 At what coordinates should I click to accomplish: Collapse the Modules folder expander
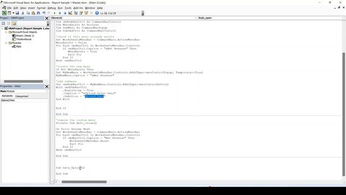[x=6, y=43]
